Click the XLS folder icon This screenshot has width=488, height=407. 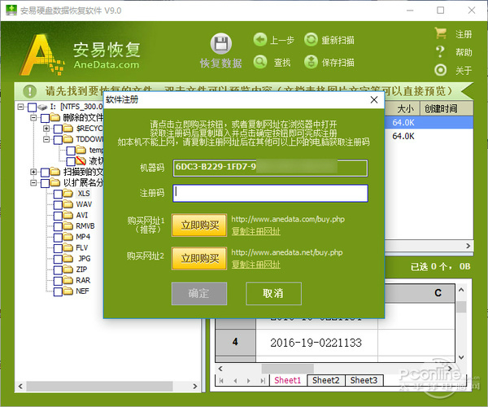point(68,194)
